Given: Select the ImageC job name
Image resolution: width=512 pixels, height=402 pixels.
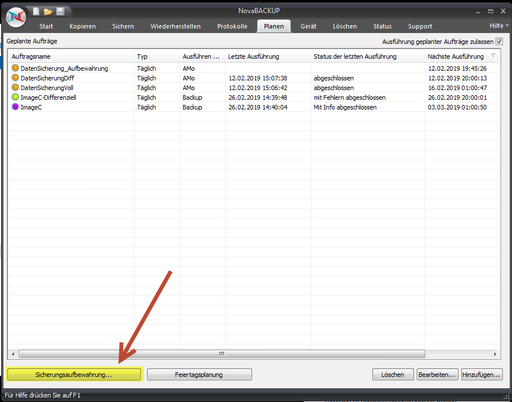Looking at the screenshot, I should point(31,107).
